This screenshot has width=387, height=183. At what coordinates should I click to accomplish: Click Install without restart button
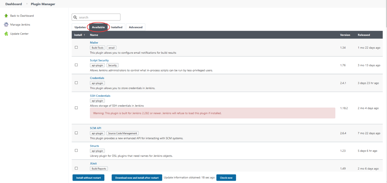[88, 178]
